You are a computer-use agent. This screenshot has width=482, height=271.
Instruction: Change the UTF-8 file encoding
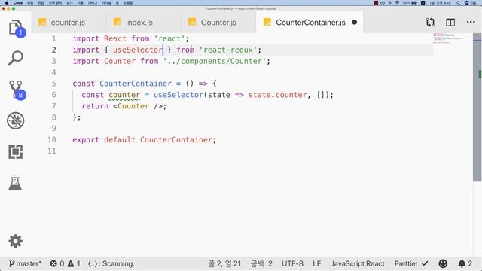point(292,263)
